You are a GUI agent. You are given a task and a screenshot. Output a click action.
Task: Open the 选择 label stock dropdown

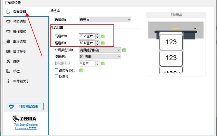(x=105, y=20)
